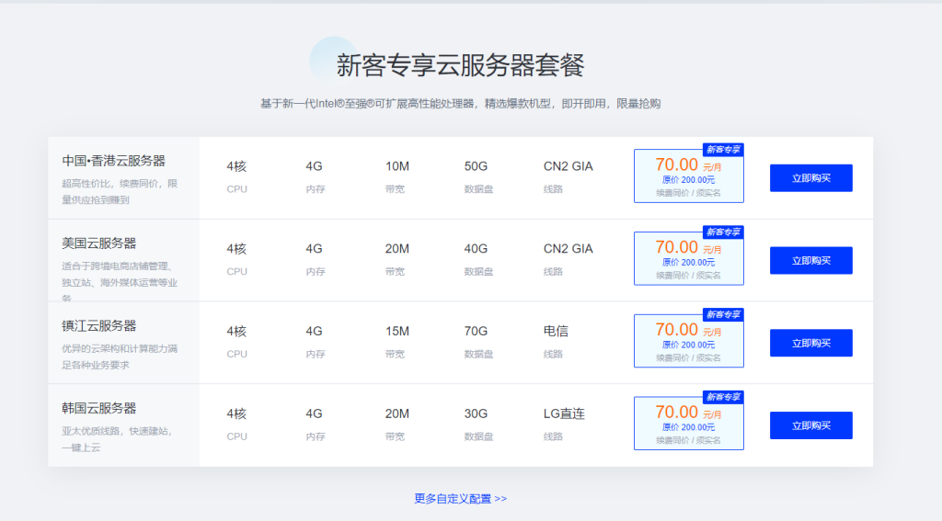942x521 pixels.
Task: Click the 电信 line label
Action: 556,331
